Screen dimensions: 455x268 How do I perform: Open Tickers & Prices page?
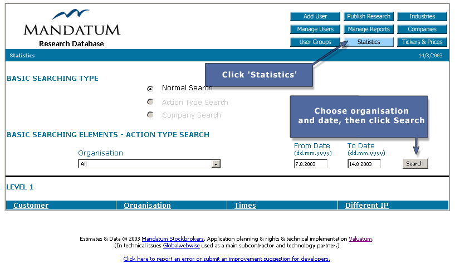[422, 42]
